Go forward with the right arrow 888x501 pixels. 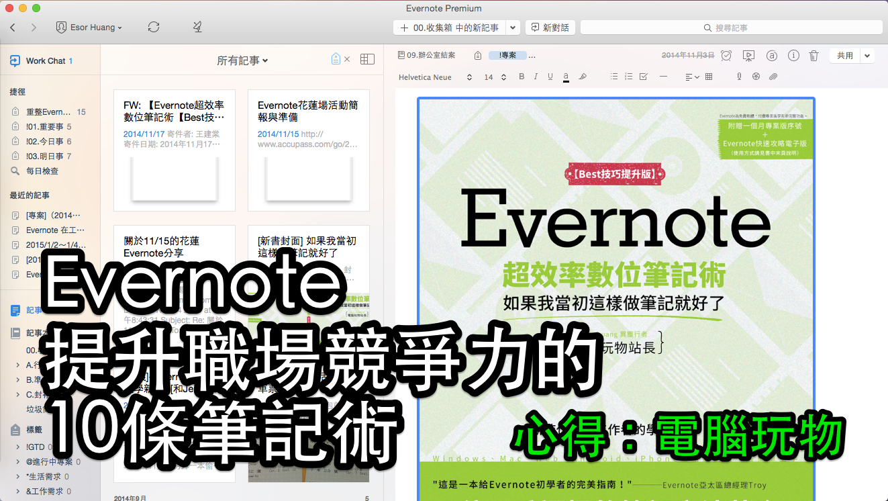coord(34,28)
